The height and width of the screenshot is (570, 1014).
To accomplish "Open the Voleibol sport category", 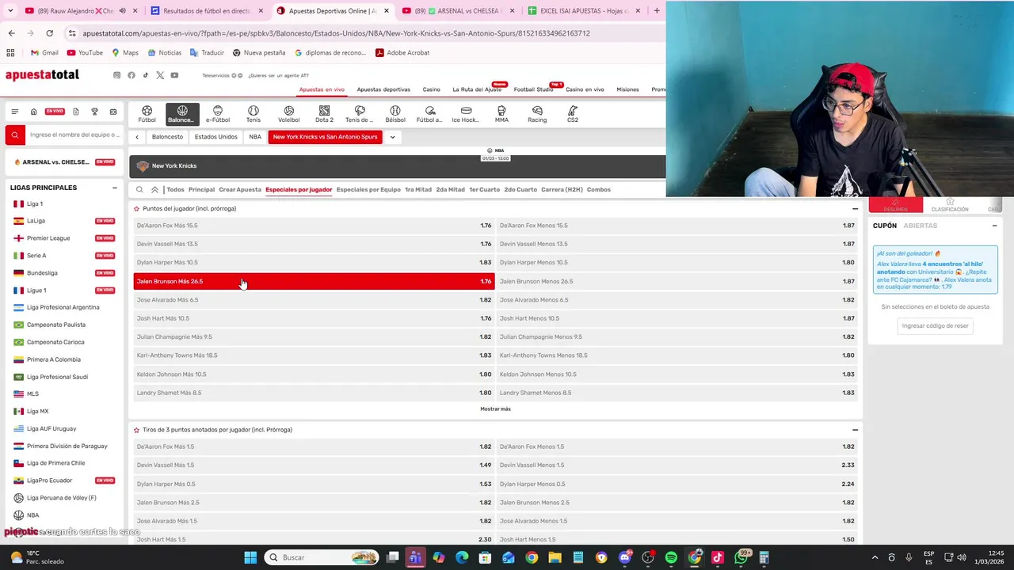I will [289, 114].
